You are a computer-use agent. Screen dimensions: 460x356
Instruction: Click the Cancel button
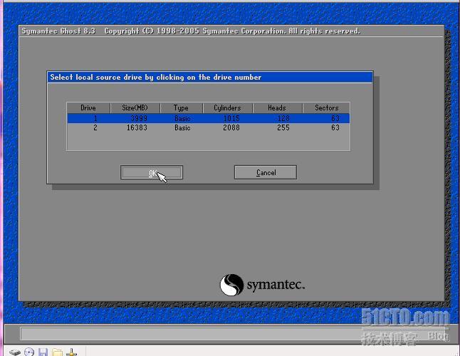(266, 172)
